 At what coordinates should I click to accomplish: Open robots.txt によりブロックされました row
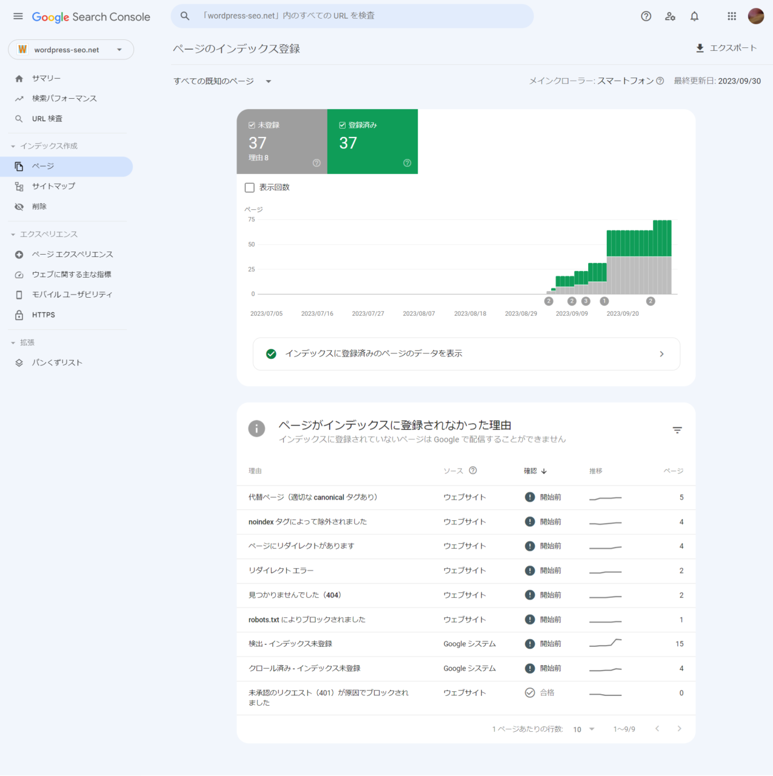(x=466, y=620)
